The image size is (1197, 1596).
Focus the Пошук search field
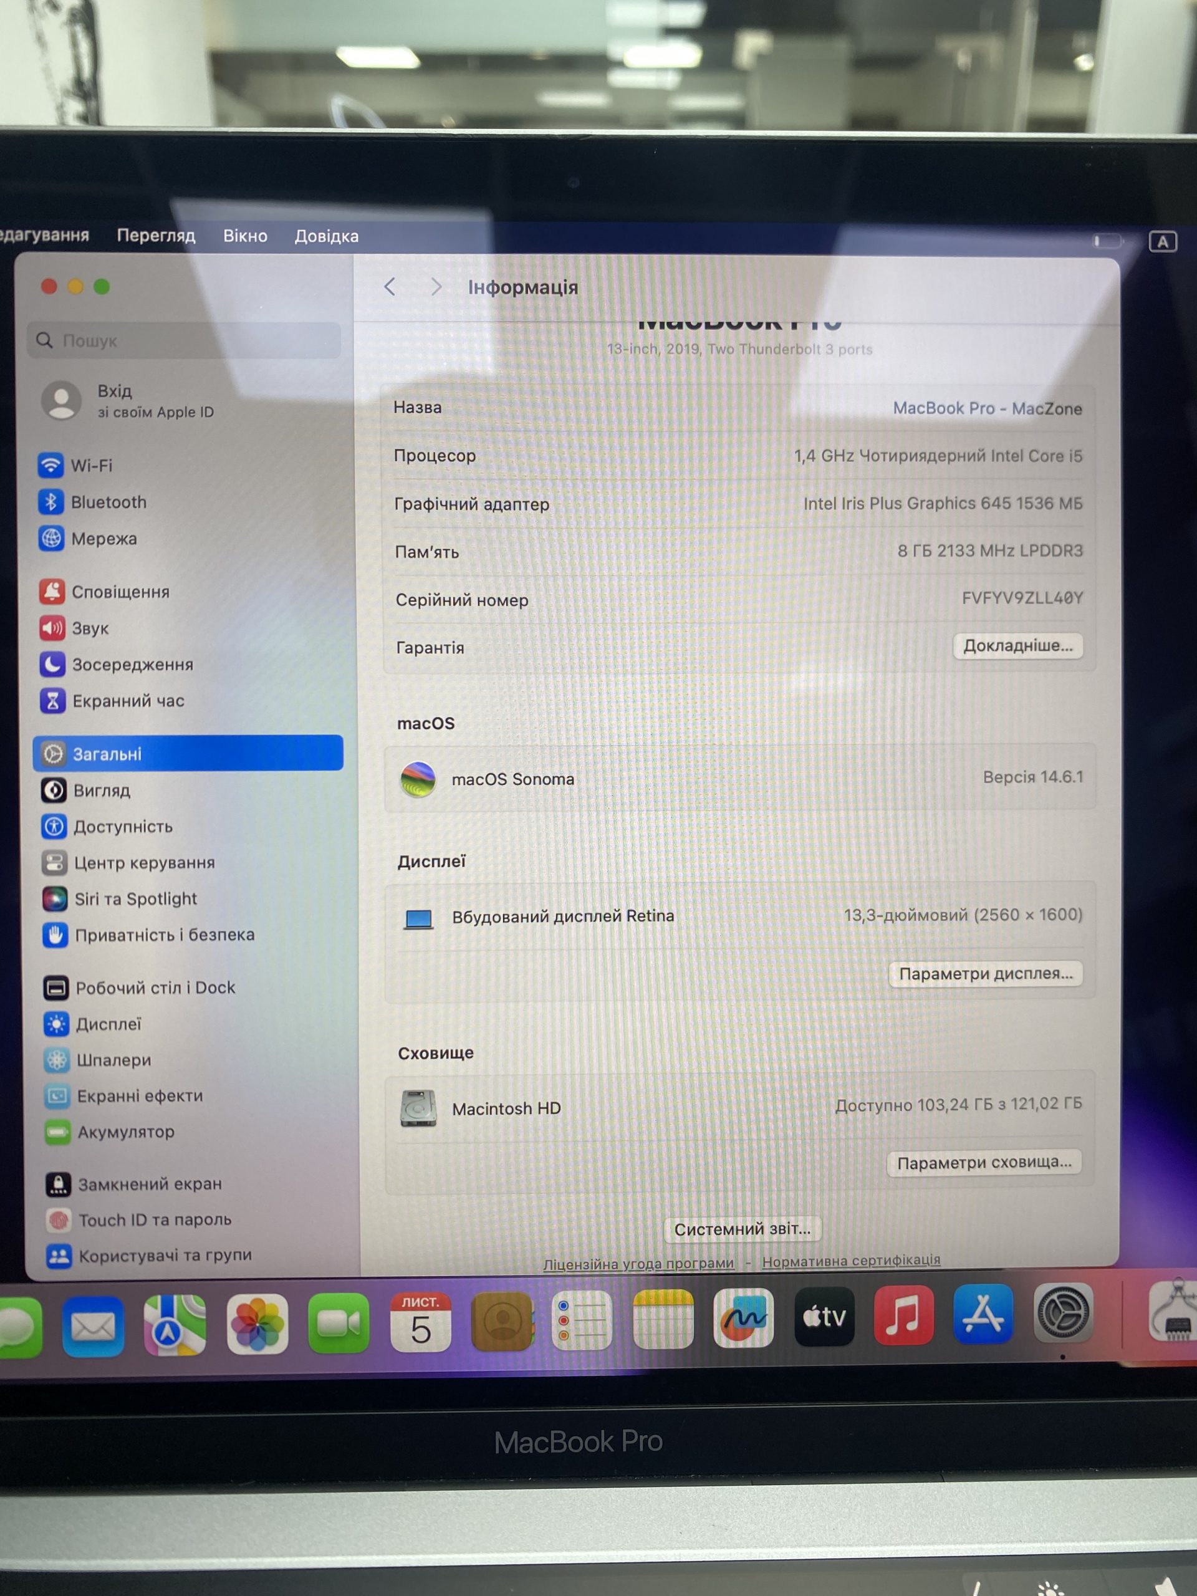(184, 340)
